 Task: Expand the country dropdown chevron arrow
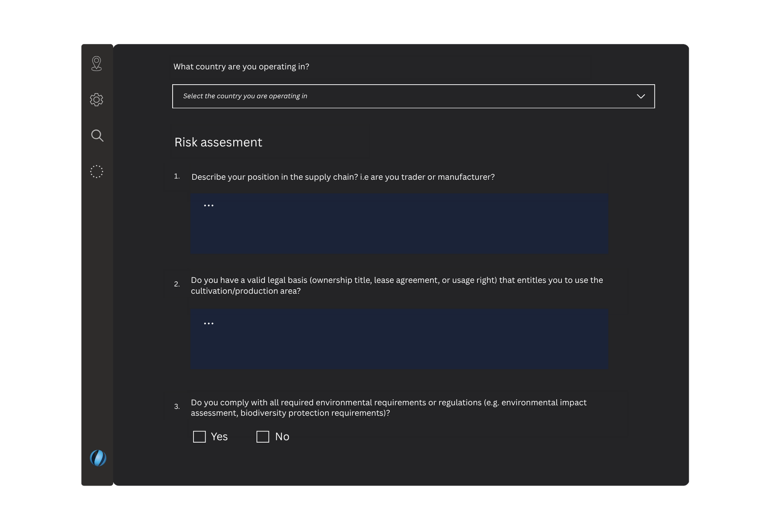pos(640,96)
